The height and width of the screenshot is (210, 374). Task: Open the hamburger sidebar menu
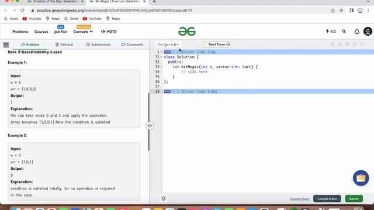tap(6, 45)
